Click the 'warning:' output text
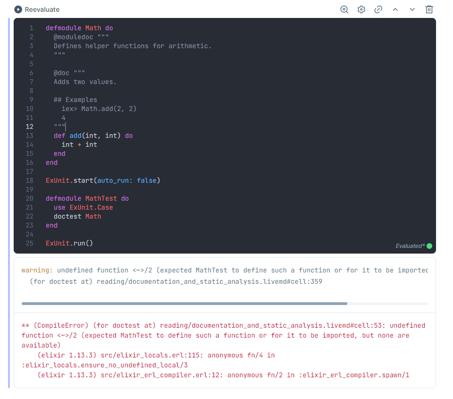 coord(37,270)
